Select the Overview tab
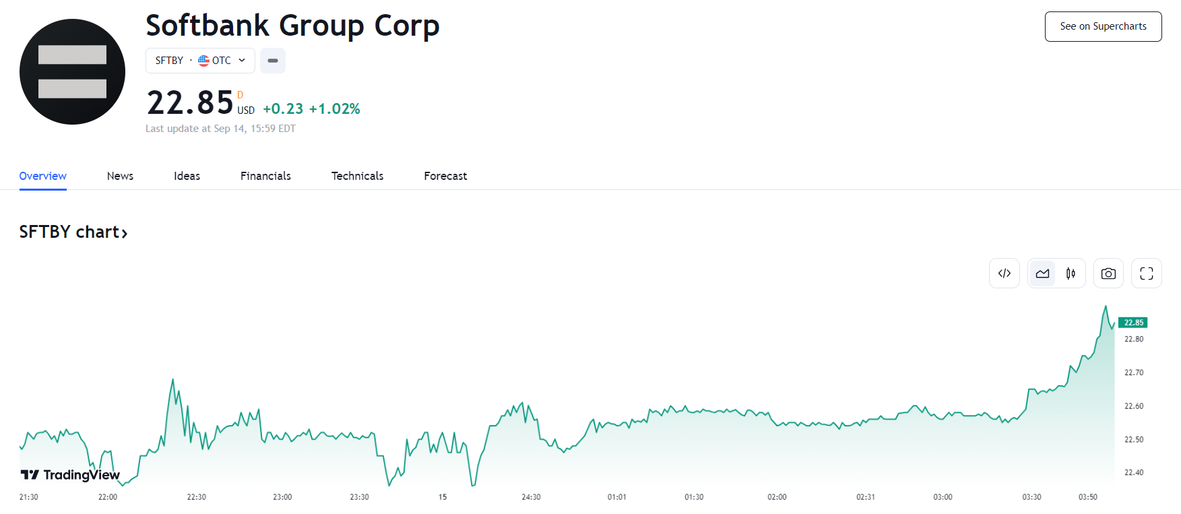The width and height of the screenshot is (1181, 514). click(x=42, y=176)
